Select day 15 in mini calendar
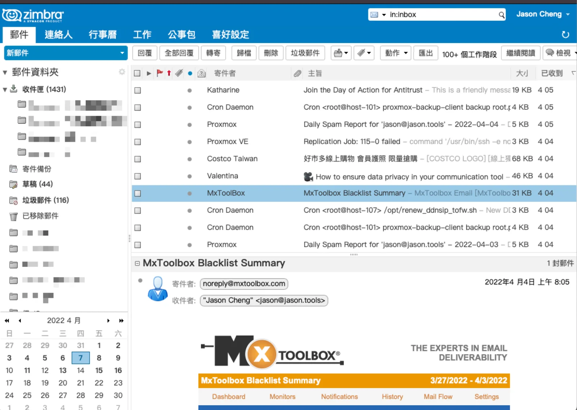The image size is (577, 410). coord(99,371)
